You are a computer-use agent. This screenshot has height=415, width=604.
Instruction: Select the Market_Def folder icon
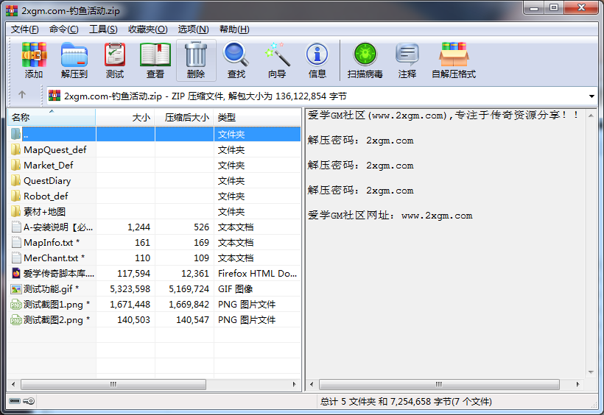click(x=15, y=165)
